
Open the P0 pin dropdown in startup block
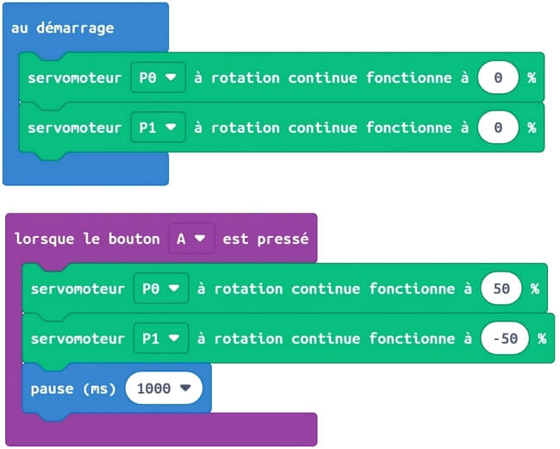pos(158,78)
